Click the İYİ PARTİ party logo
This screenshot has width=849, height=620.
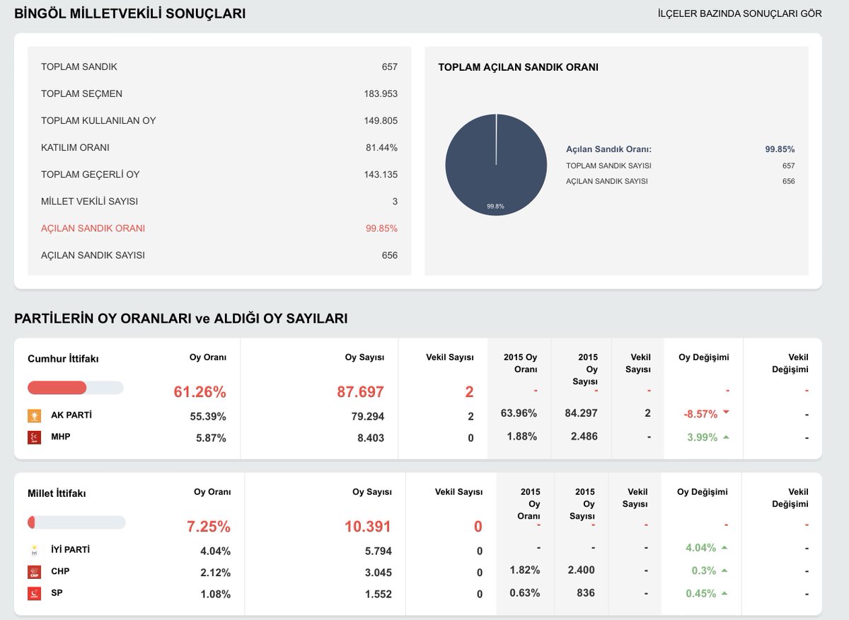point(34,550)
